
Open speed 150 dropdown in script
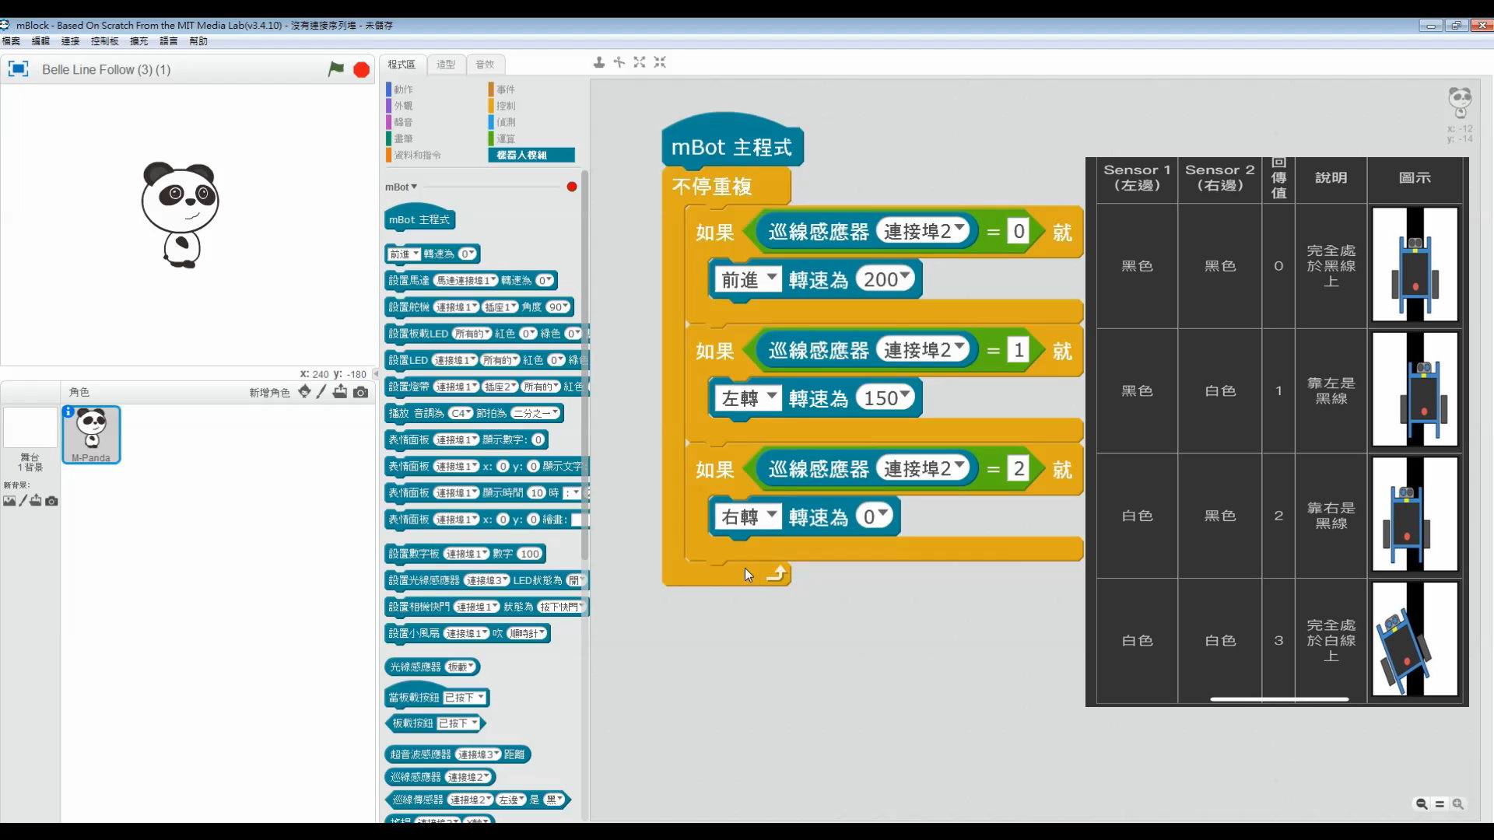(886, 398)
